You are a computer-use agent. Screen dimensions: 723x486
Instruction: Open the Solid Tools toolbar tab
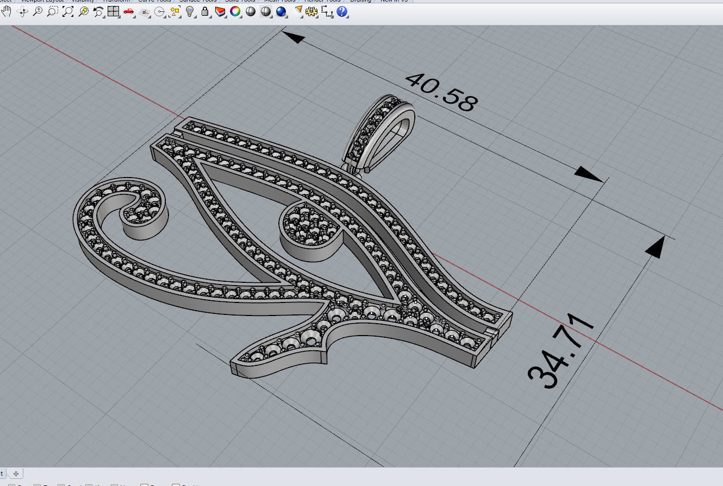click(240, 1)
